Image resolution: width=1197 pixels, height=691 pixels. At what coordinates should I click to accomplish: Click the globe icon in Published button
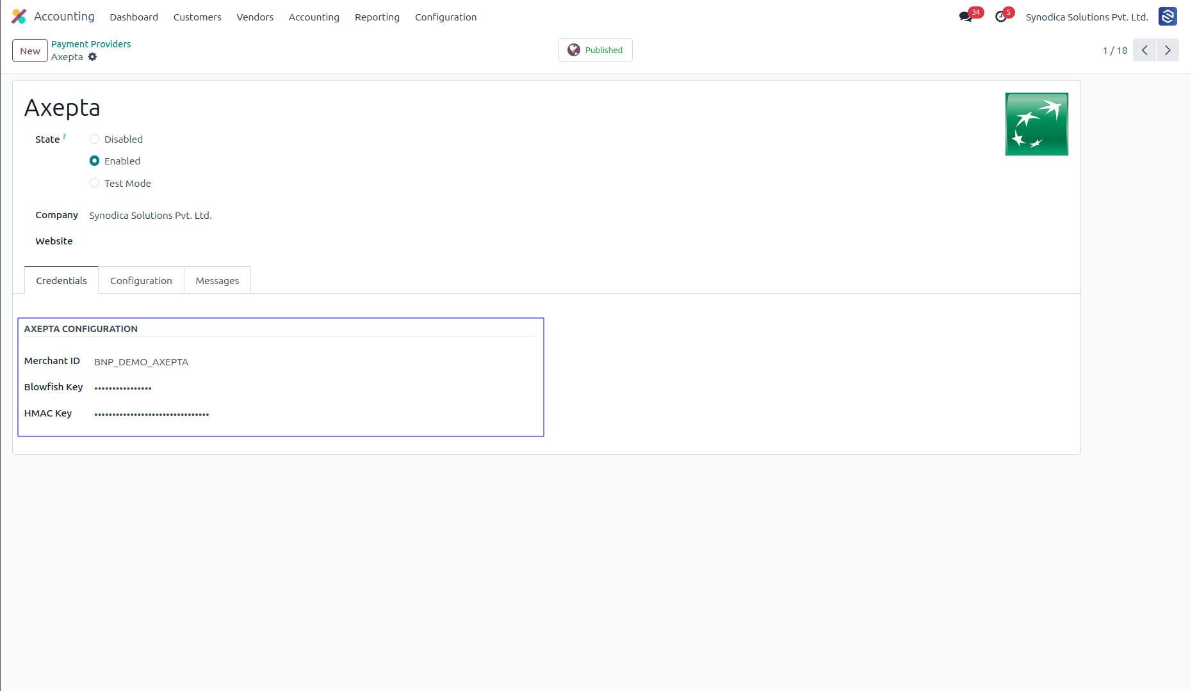(574, 50)
